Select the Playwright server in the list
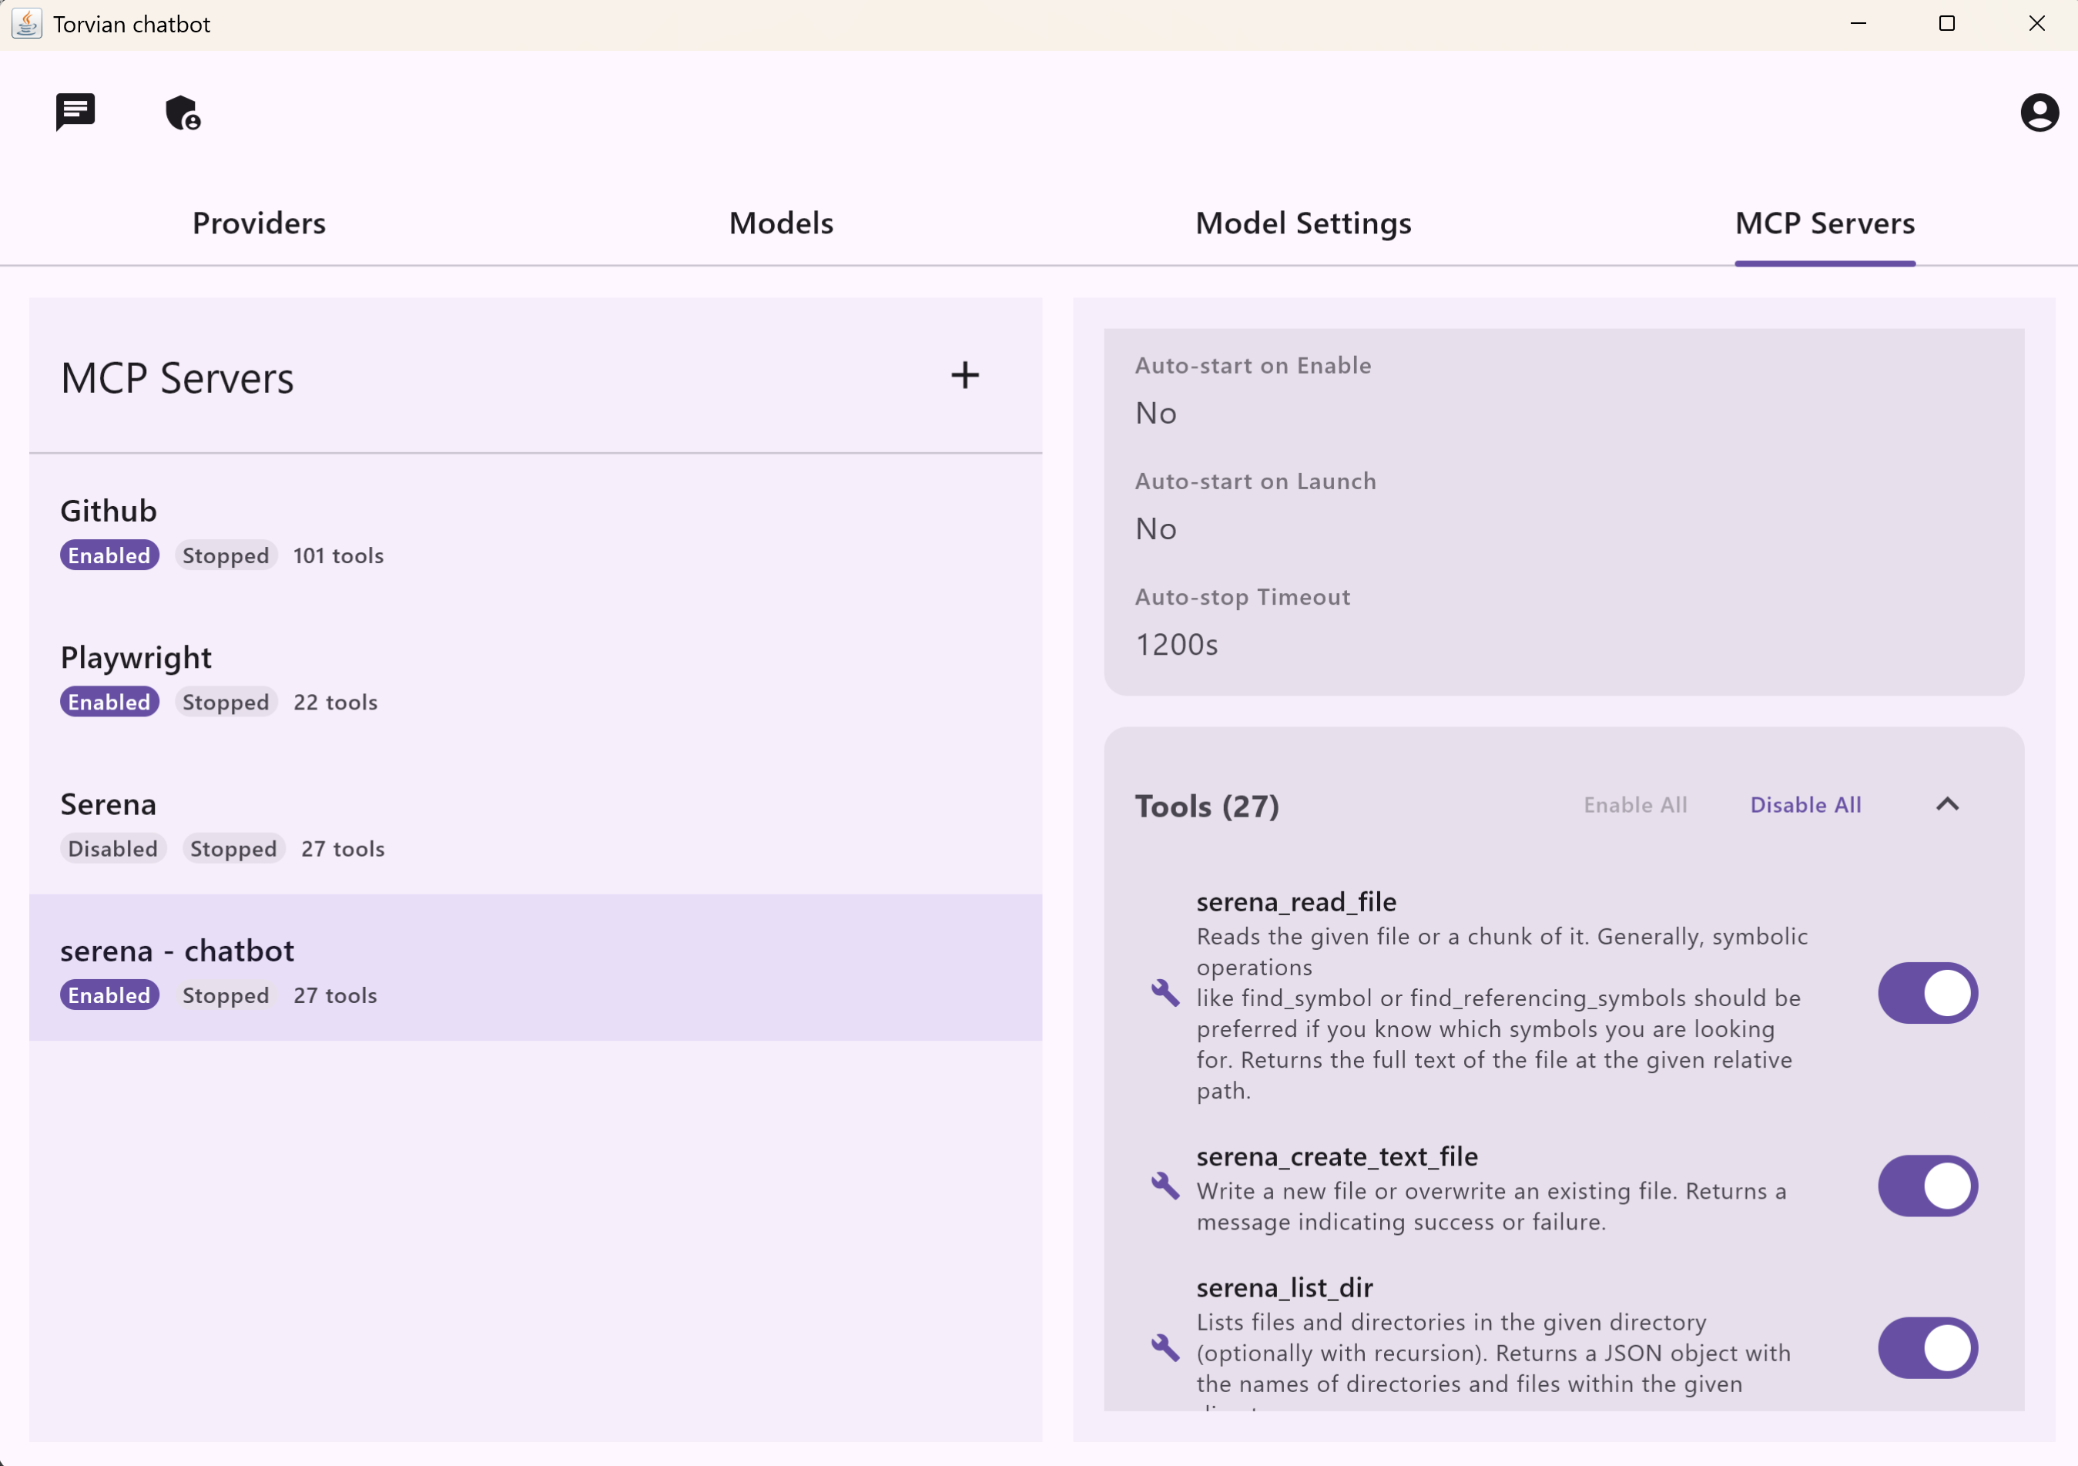 (x=534, y=676)
